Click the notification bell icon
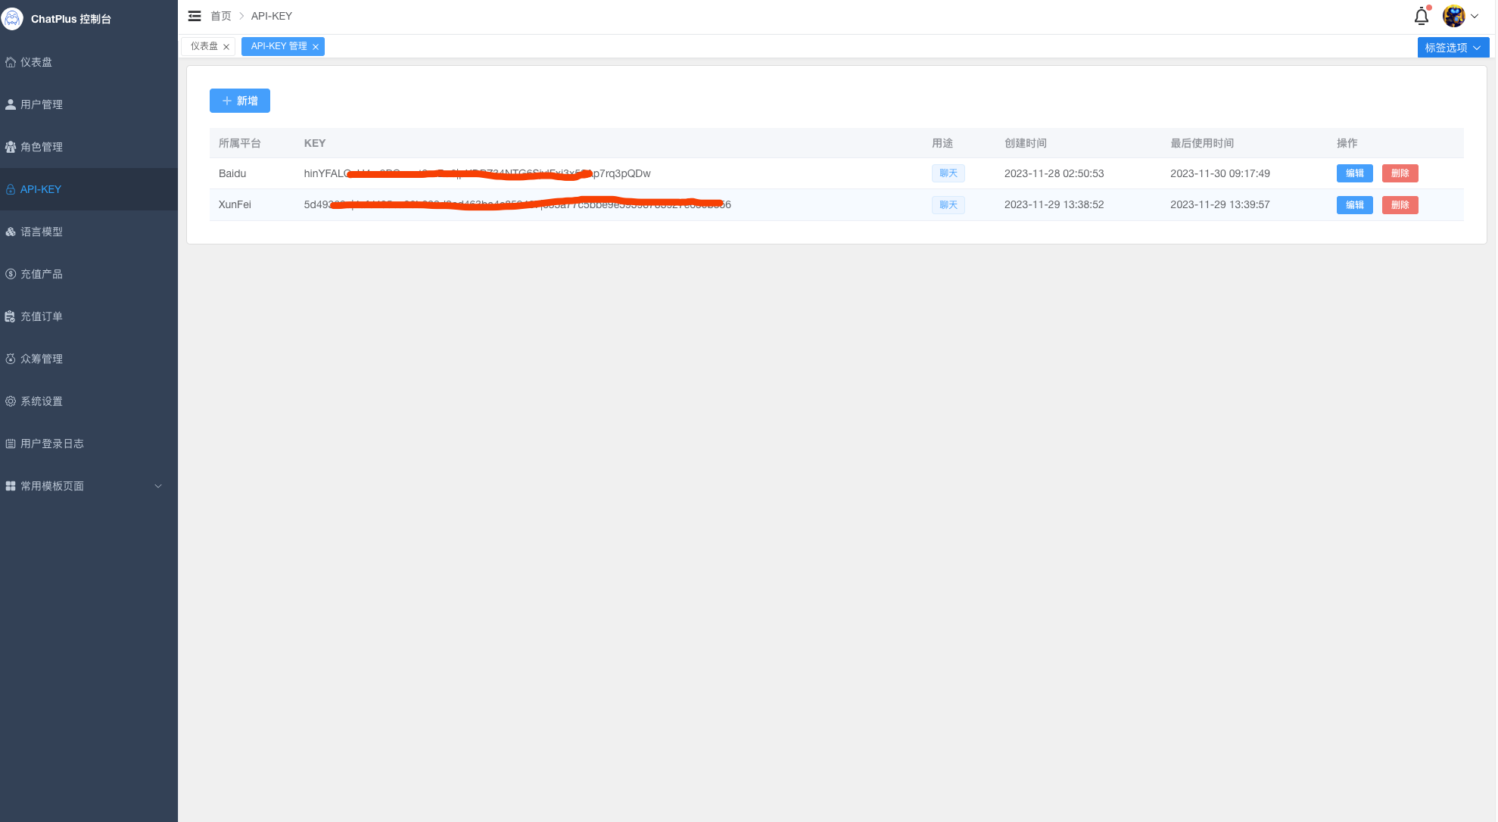1498x822 pixels. point(1421,16)
